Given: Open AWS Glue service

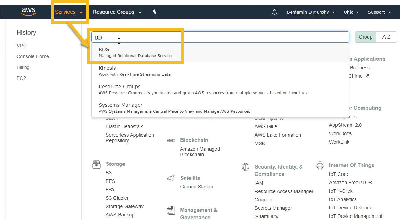Looking at the screenshot, I should coord(266,126).
